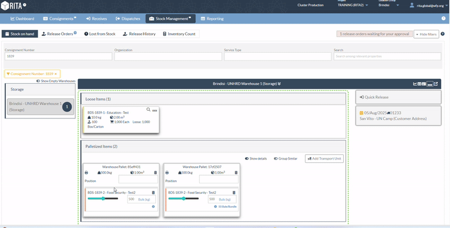Switch to the Release History tab
450x228 pixels.
[x=139, y=34]
